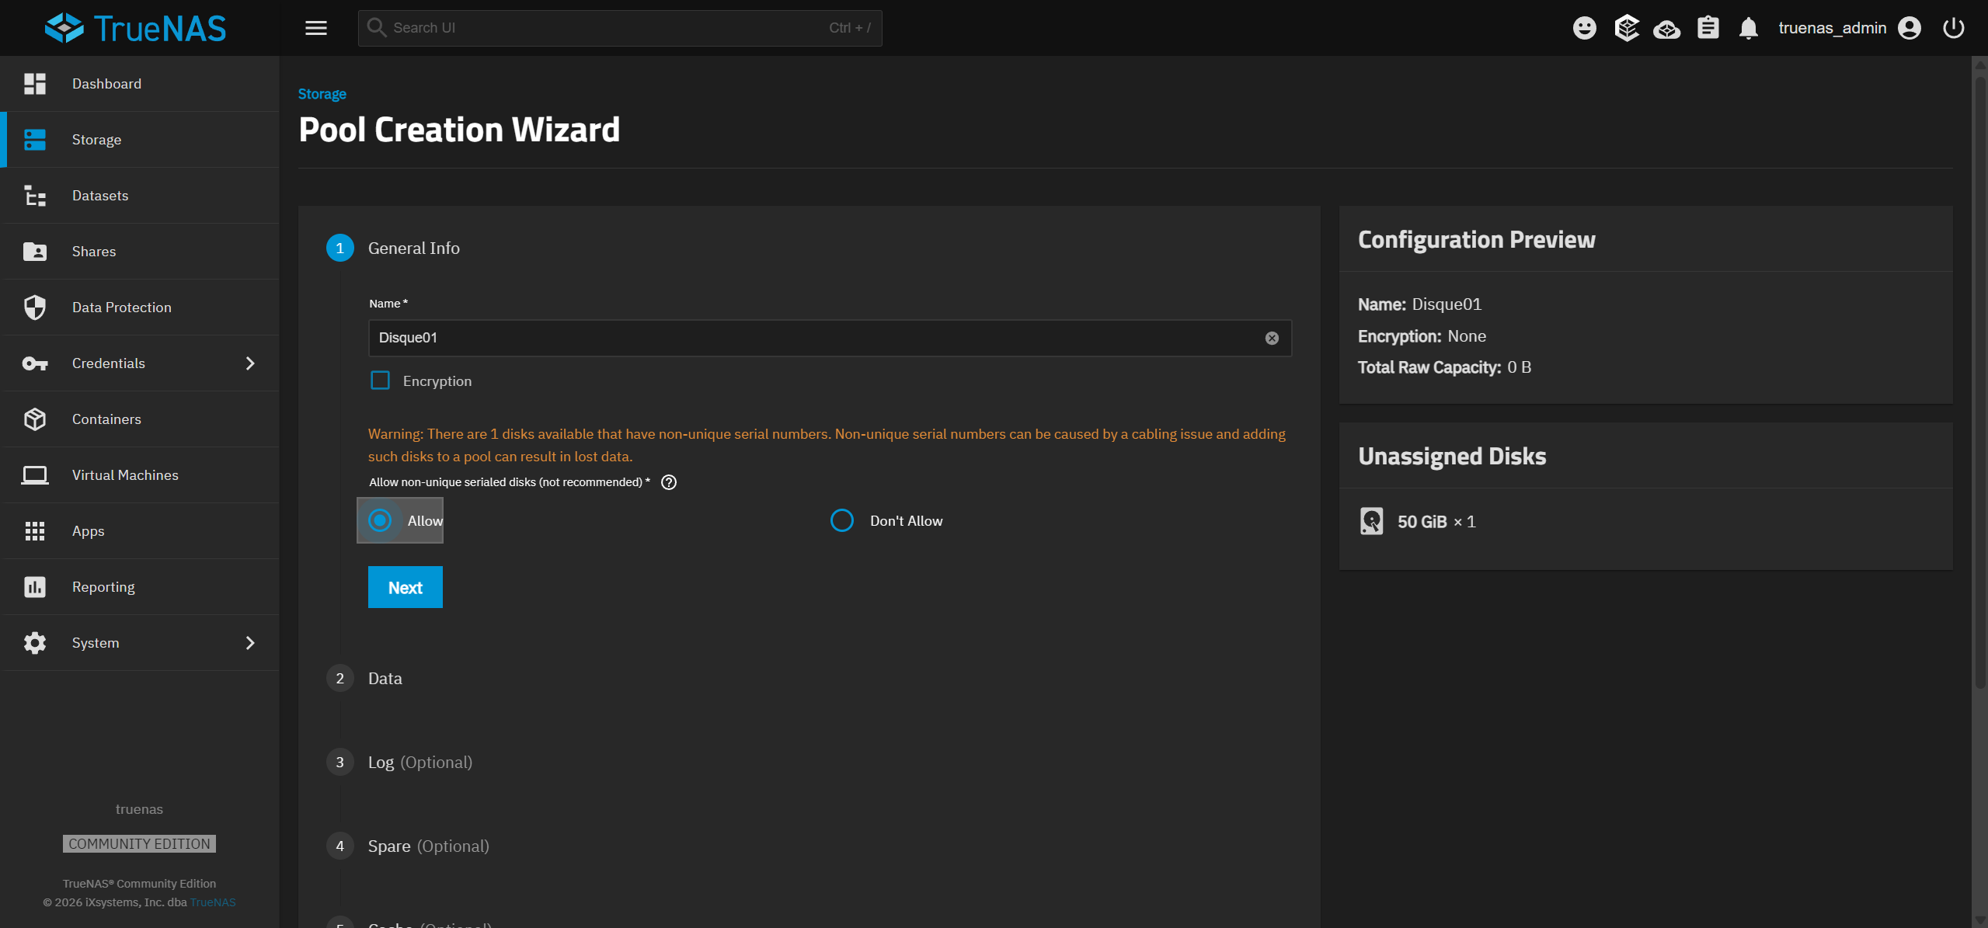The image size is (1988, 928).
Task: Clear the pool Name field
Action: tap(1272, 338)
